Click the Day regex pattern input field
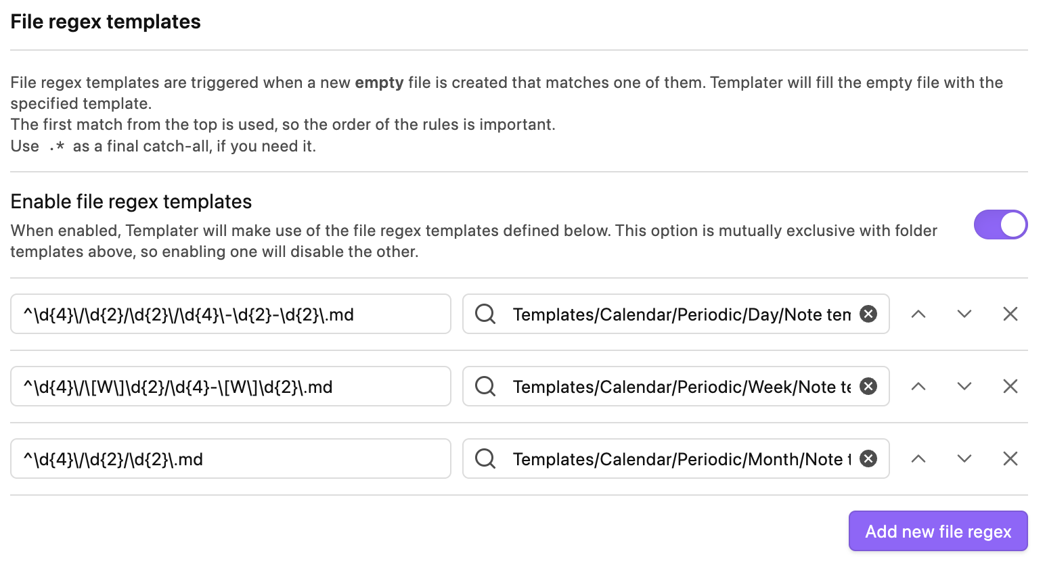This screenshot has height=564, width=1045. (x=230, y=314)
